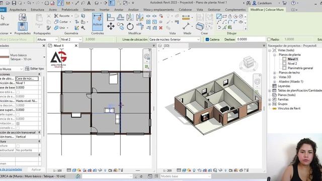Click the user account icon beside Cardelkem
This screenshot has height=181, width=322.
click(255, 3)
